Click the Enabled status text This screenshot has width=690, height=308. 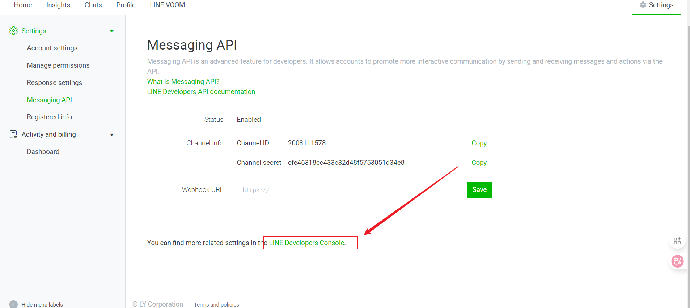pos(249,120)
